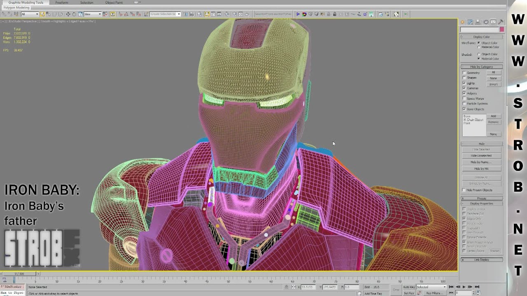527x296 pixels.
Task: Click the Hide by Name button
Action: 481,162
